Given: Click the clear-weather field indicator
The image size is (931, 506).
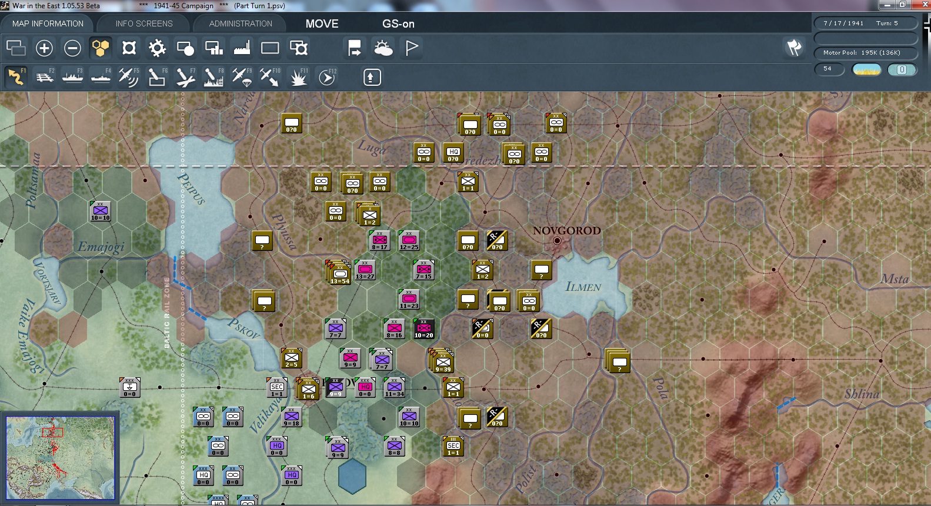Looking at the screenshot, I should tap(866, 69).
